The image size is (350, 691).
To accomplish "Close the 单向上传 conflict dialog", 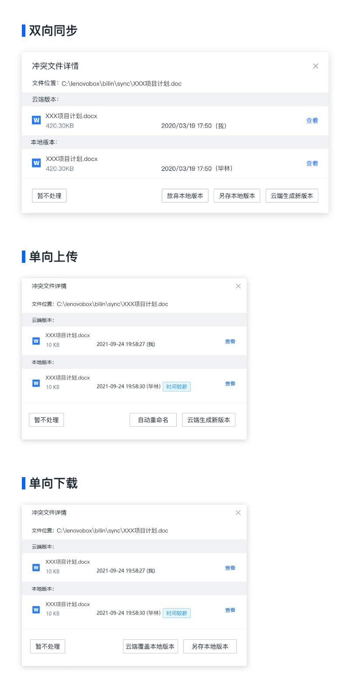I will pyautogui.click(x=238, y=286).
